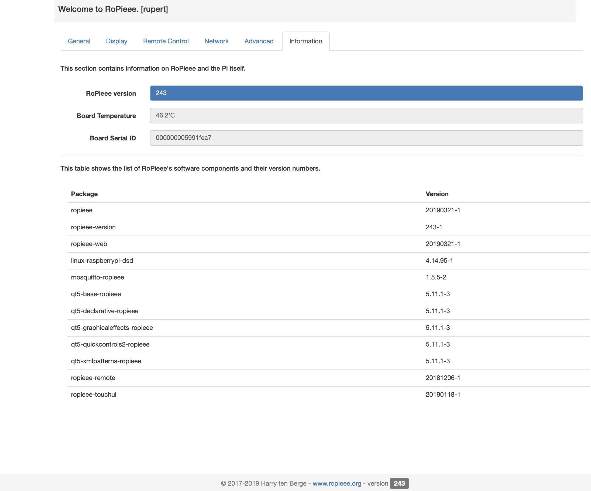The width and height of the screenshot is (591, 491).
Task: Open the Remote Control tab
Action: (166, 41)
